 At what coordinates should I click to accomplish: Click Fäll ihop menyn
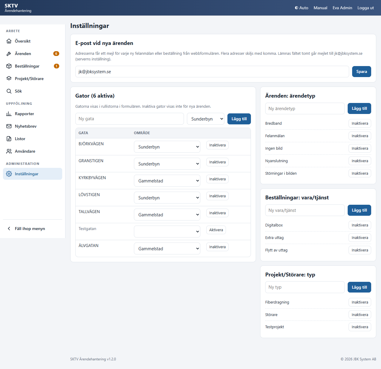(x=33, y=229)
